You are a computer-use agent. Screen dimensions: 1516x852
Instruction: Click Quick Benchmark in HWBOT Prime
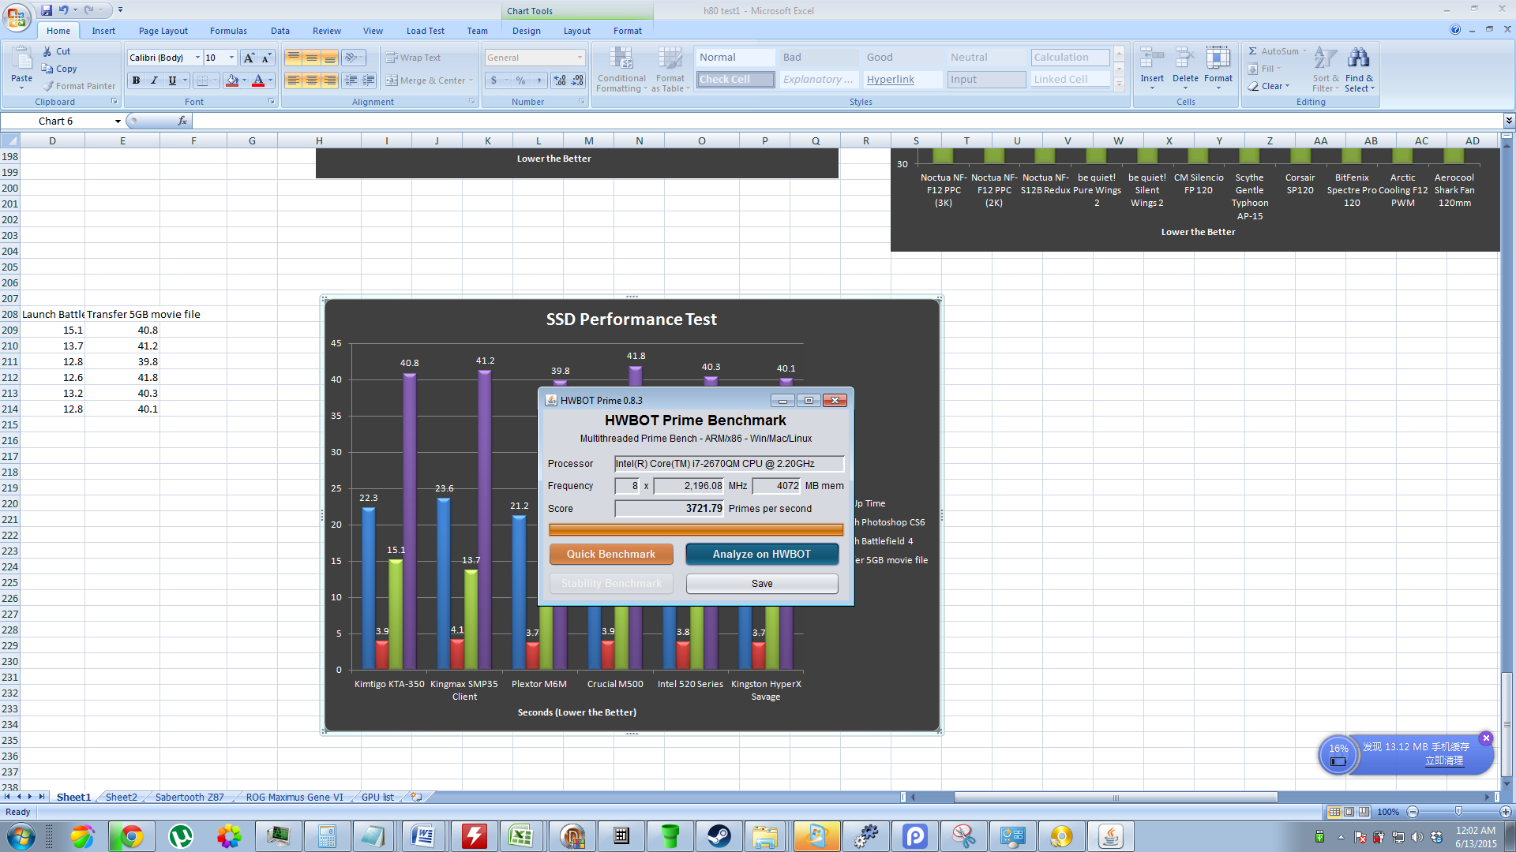tap(611, 554)
